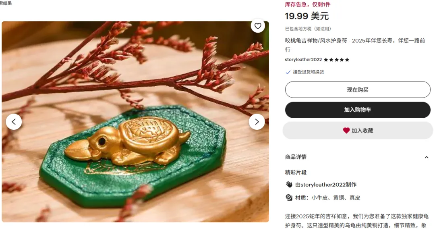Click the 已包含地方税 tax note
The image size is (435, 229).
point(308,29)
